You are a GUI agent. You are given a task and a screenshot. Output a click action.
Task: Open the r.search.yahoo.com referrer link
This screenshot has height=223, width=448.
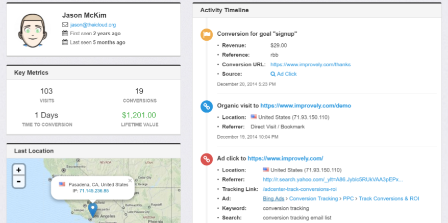(x=333, y=180)
